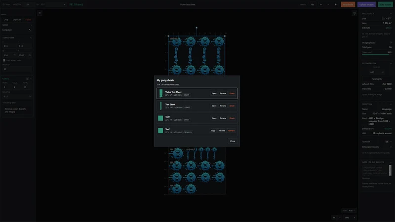Rename the ordered Test1 sheet

222,131
